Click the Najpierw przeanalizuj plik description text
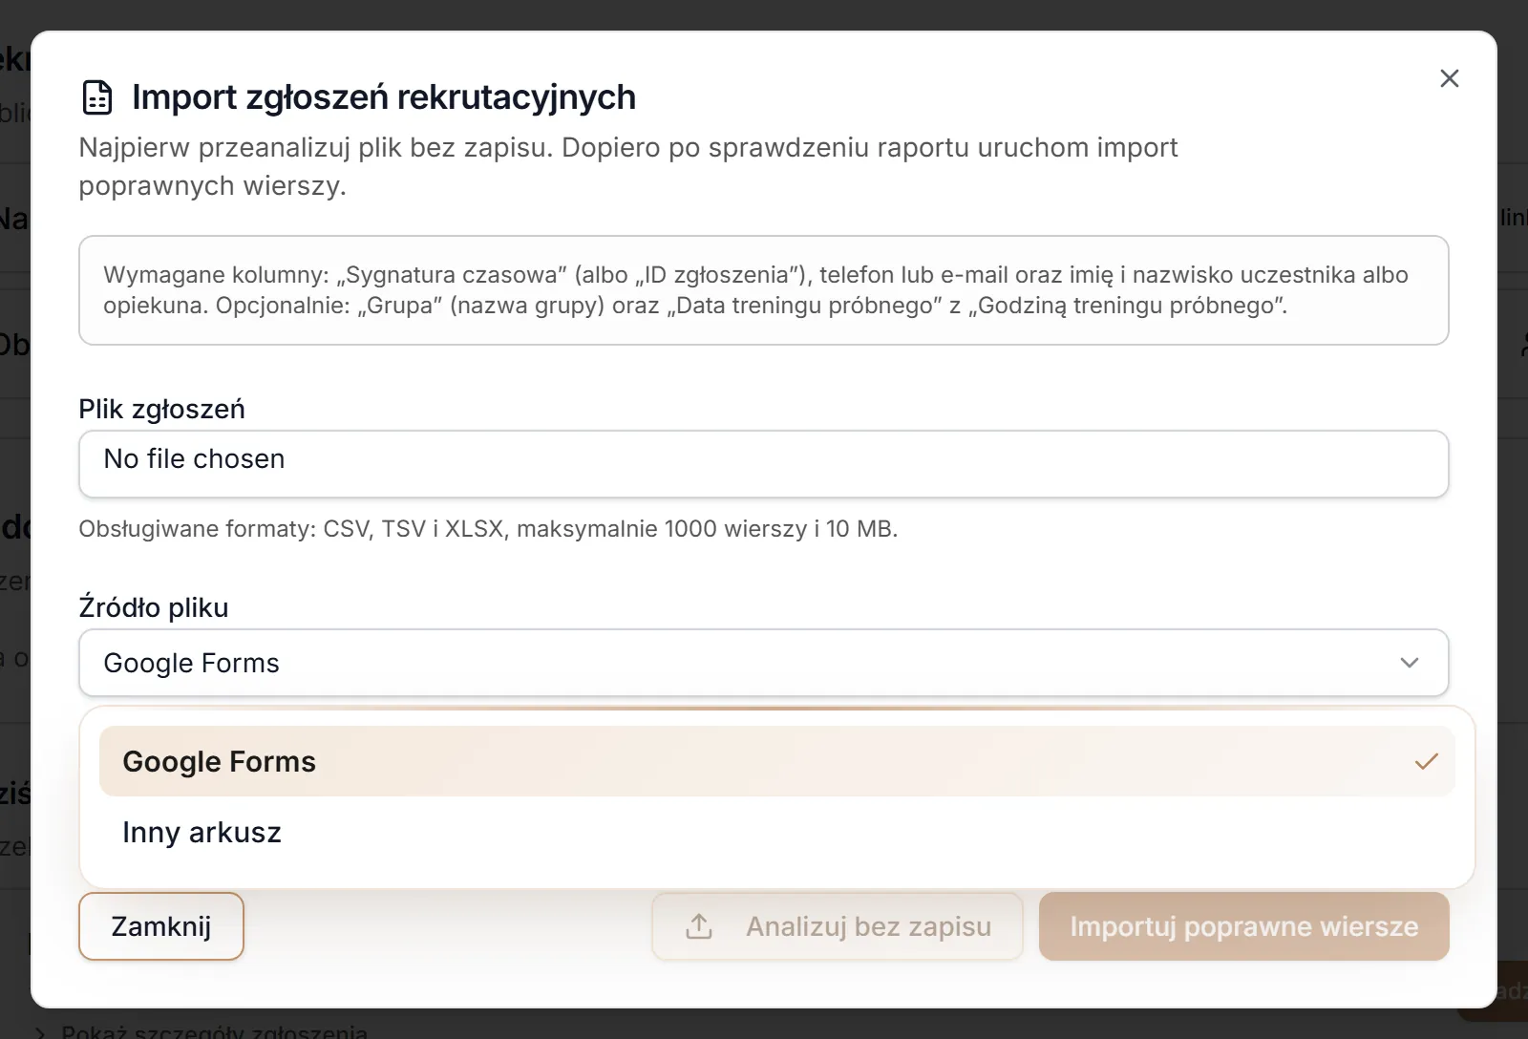The height and width of the screenshot is (1039, 1528). tap(627, 166)
